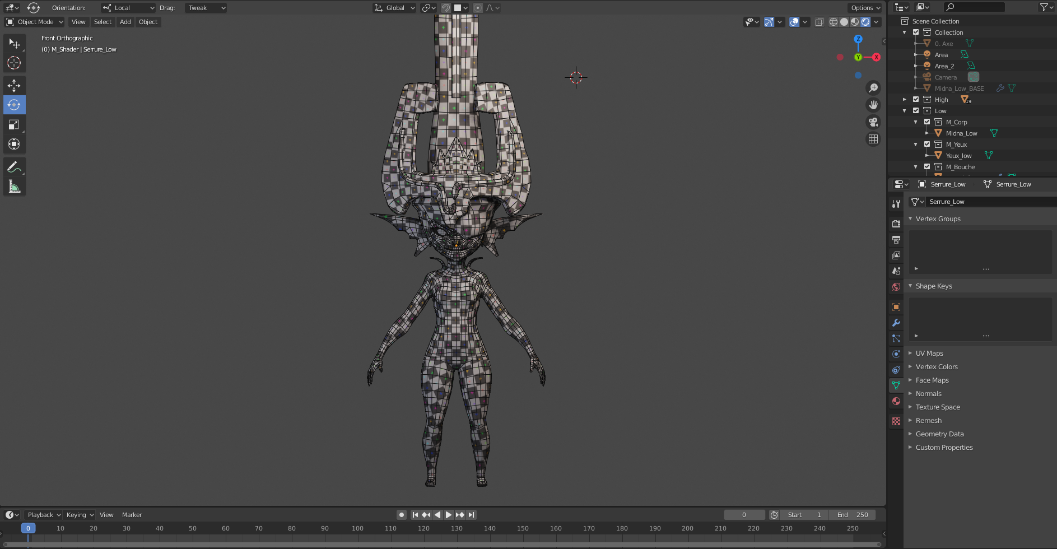Open the timeline Keying menu
This screenshot has width=1057, height=549.
tap(80, 515)
